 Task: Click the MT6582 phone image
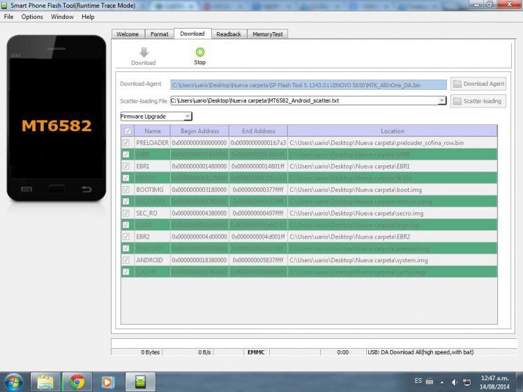pyautogui.click(x=56, y=118)
